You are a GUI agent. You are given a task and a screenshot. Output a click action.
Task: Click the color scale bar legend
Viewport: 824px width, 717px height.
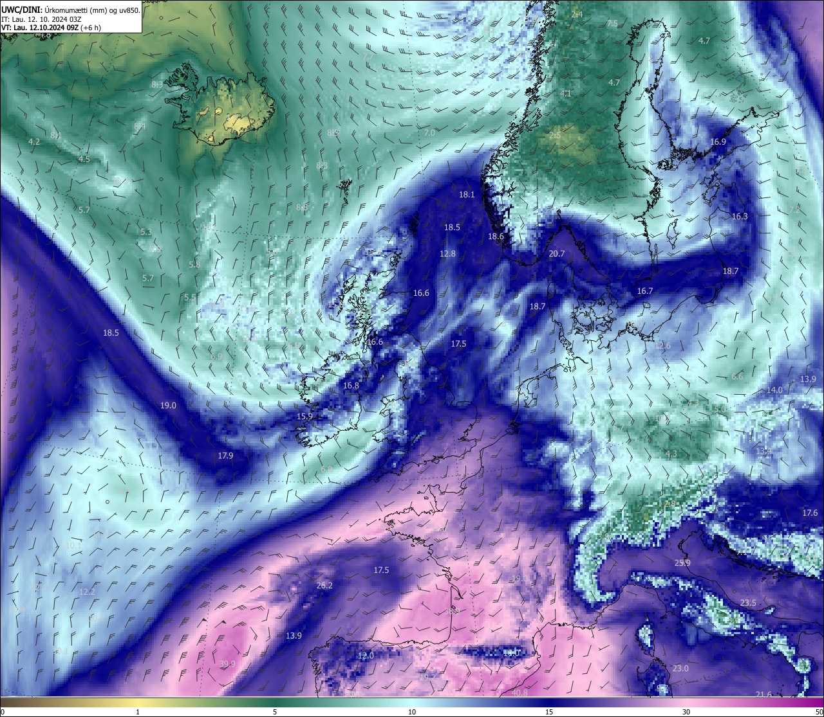[x=412, y=702]
